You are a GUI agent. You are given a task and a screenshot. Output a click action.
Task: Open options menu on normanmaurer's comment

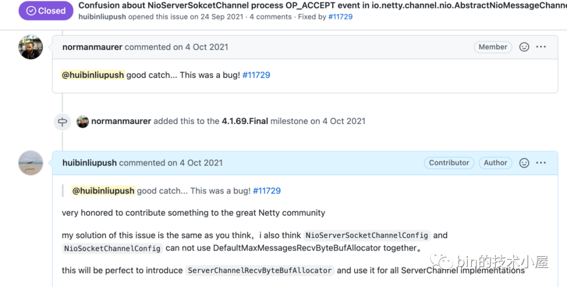(x=541, y=47)
